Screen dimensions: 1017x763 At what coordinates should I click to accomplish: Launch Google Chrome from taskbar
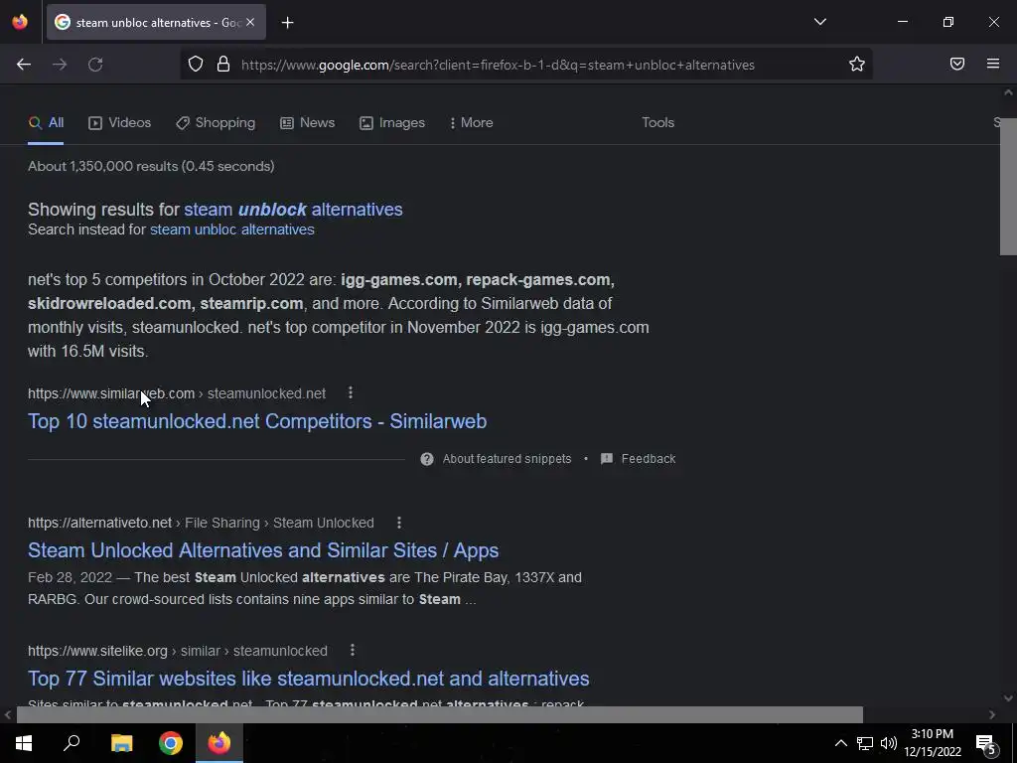[x=171, y=743]
